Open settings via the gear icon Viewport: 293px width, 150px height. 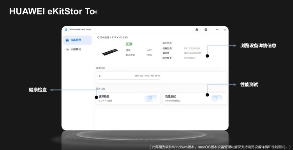[206, 30]
